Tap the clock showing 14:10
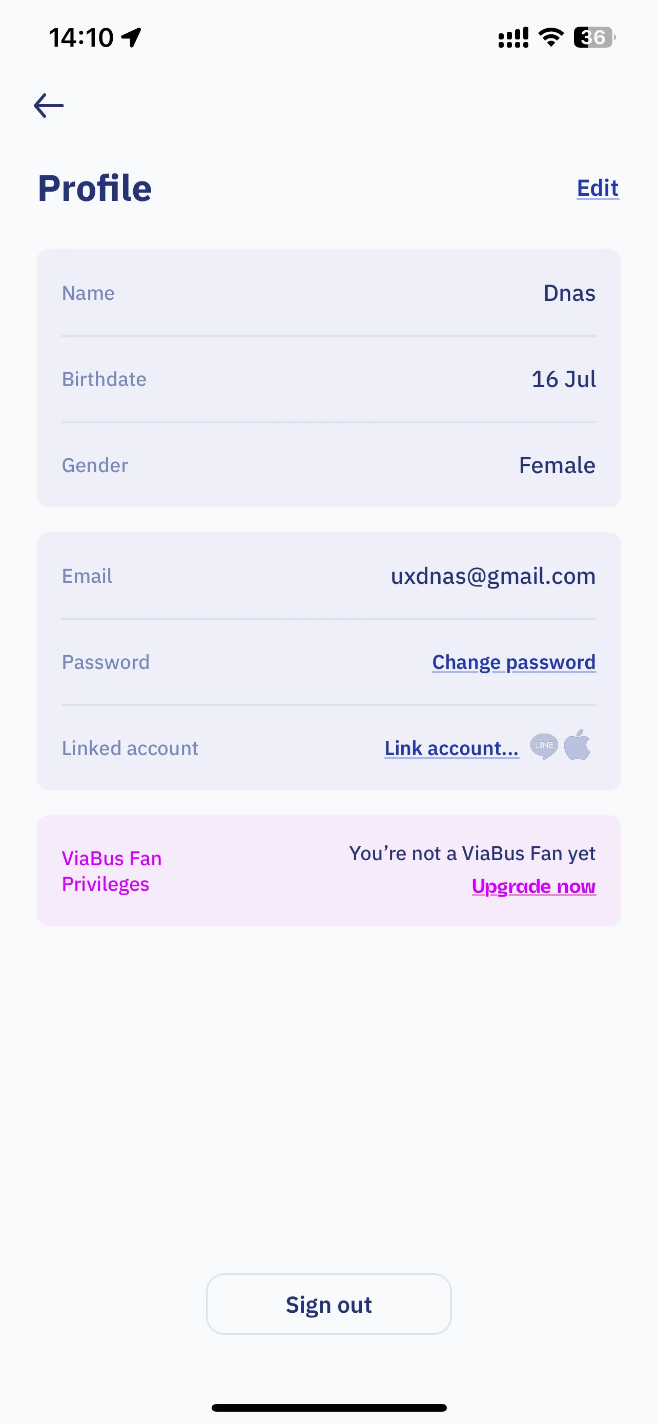658x1424 pixels. (81, 37)
